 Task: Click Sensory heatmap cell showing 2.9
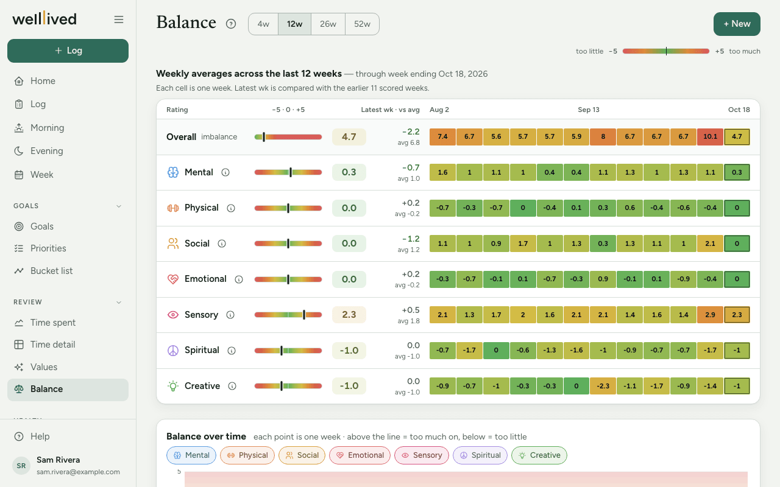pos(711,315)
